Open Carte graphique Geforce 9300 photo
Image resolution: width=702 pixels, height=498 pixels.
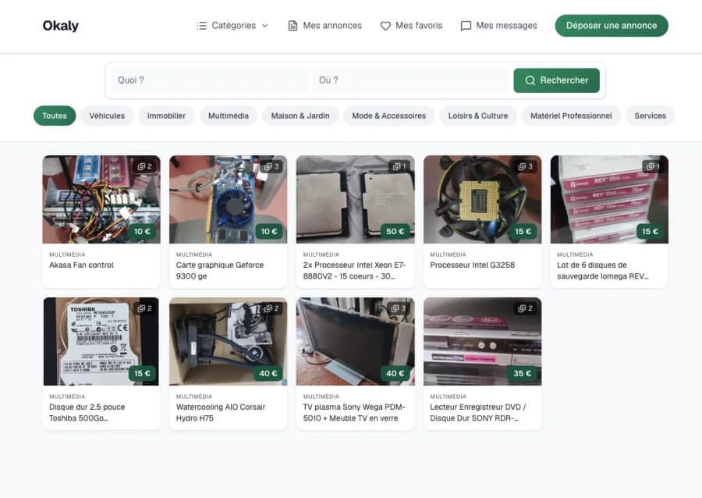[x=229, y=199]
